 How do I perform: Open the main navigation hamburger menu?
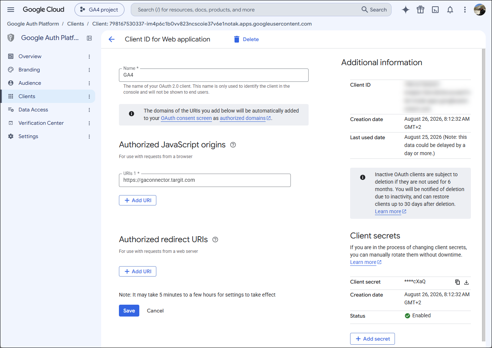11,10
